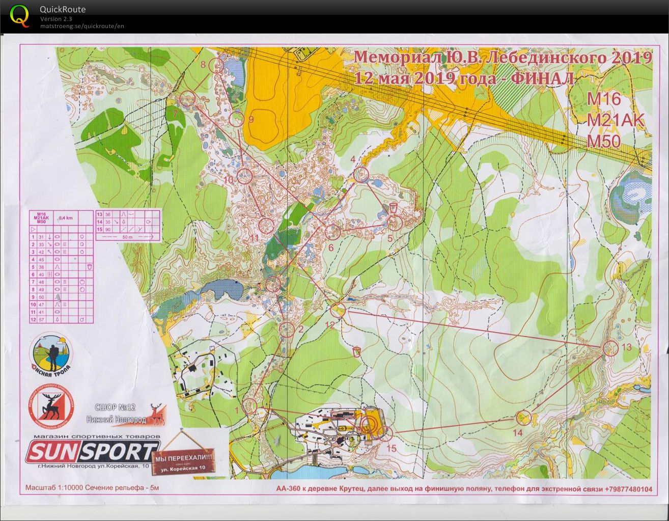
Task: Pick control circle 1 near the start
Action: 249,405
